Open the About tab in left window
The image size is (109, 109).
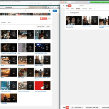pos(9,22)
